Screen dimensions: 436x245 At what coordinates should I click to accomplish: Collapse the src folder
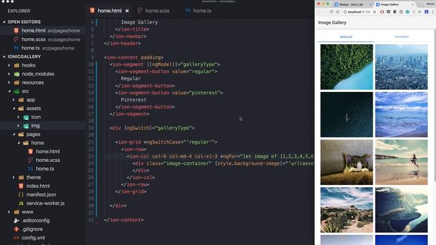click(9, 91)
